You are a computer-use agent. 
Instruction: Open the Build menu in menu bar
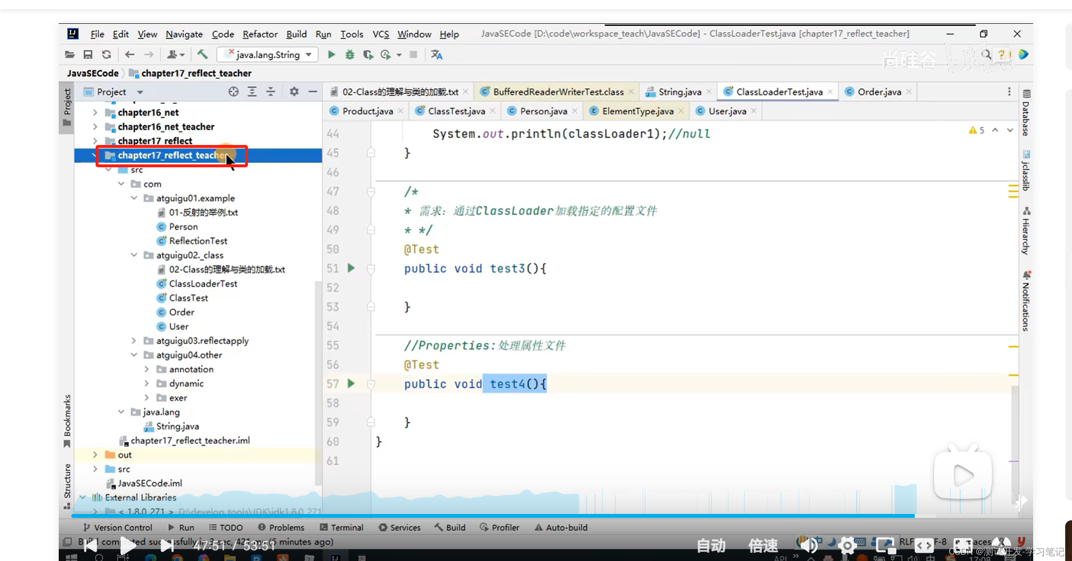[x=297, y=33]
